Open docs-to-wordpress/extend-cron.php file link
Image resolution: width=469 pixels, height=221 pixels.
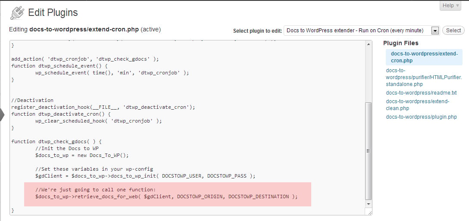[x=424, y=57]
